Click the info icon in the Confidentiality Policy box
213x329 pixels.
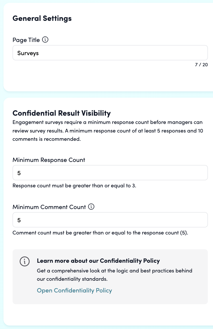25,261
